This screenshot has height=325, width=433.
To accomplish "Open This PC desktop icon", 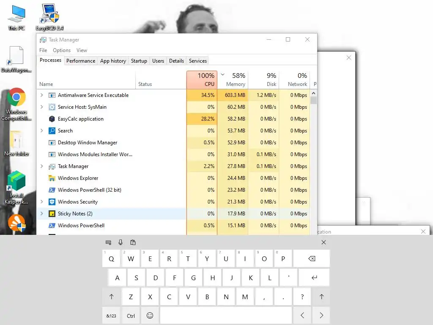I will click(x=16, y=17).
